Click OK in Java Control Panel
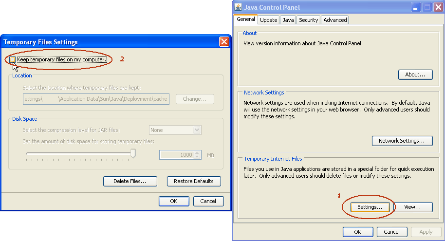445x241 pixels. pos(358,232)
